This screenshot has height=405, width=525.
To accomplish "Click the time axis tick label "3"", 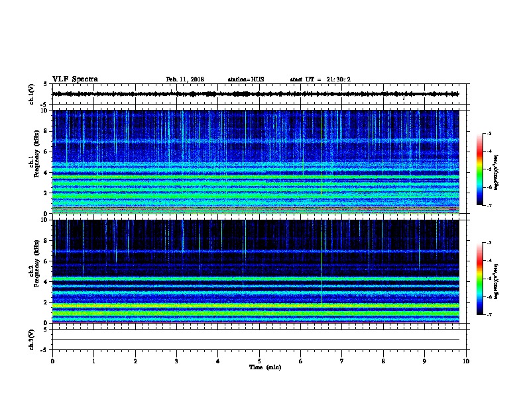I will click(x=176, y=361).
